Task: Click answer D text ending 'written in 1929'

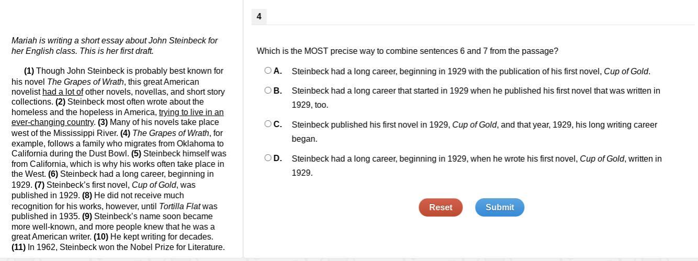Action: click(x=477, y=166)
